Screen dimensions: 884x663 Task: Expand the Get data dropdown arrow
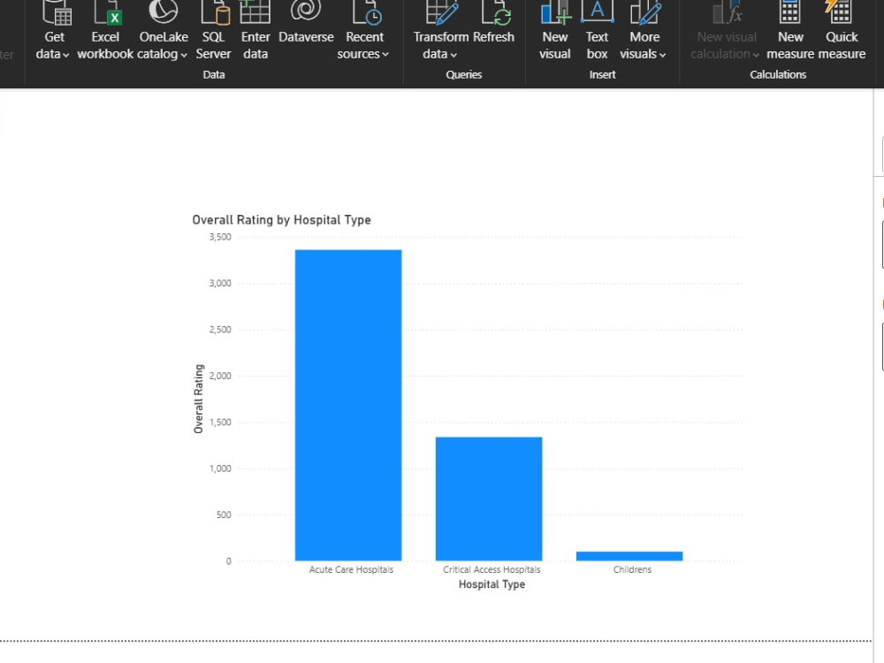point(66,55)
